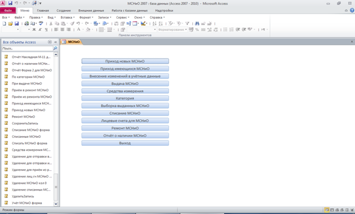Switch to Form view in status bar

[x=327, y=210]
